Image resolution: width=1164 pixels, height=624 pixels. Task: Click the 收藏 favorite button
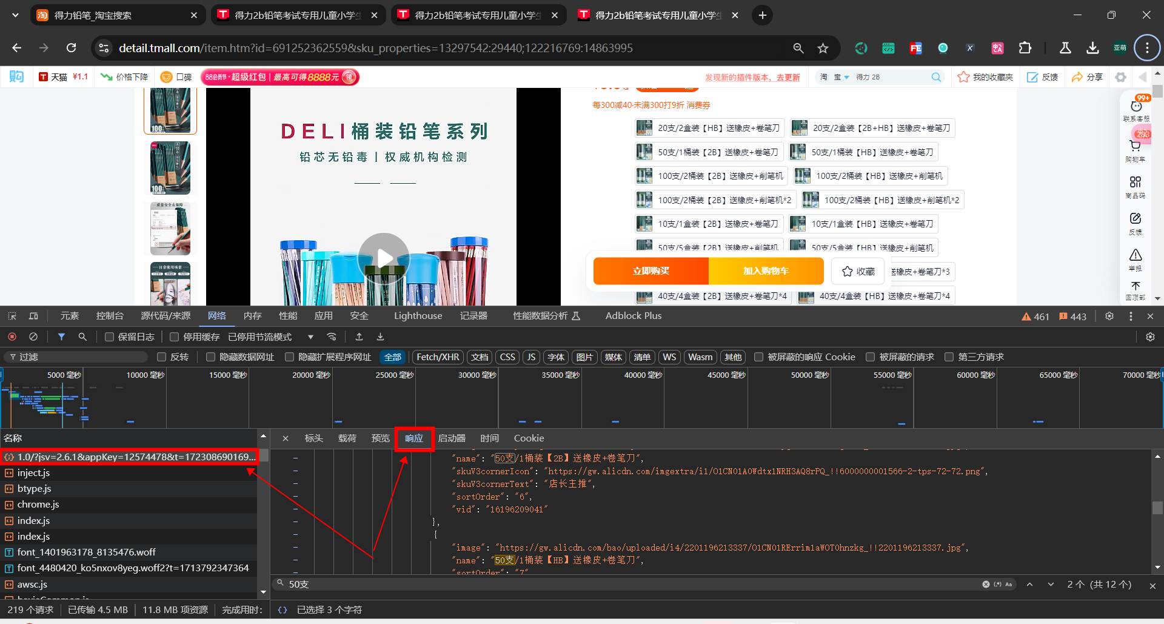pyautogui.click(x=858, y=271)
